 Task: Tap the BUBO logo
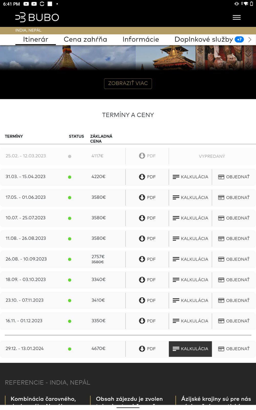(37, 17)
